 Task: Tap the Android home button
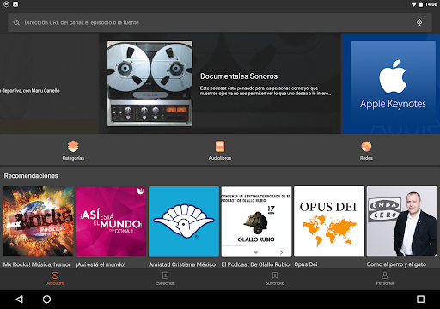click(46, 300)
